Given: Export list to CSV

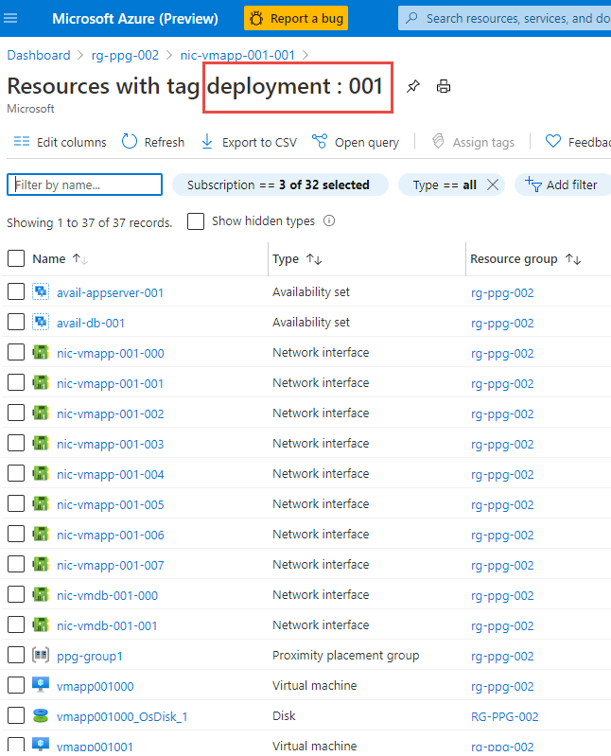Looking at the screenshot, I should point(249,142).
